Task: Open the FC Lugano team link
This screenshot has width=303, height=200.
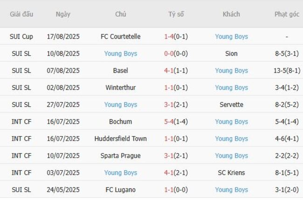Action: [120, 190]
